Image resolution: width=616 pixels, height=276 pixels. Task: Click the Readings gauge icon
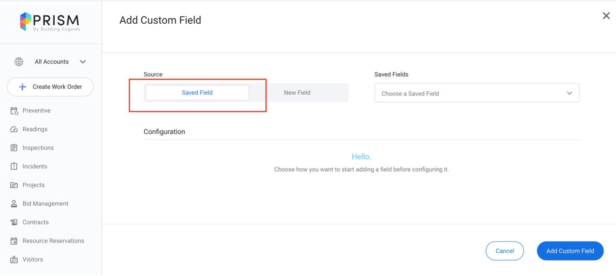[x=14, y=129]
